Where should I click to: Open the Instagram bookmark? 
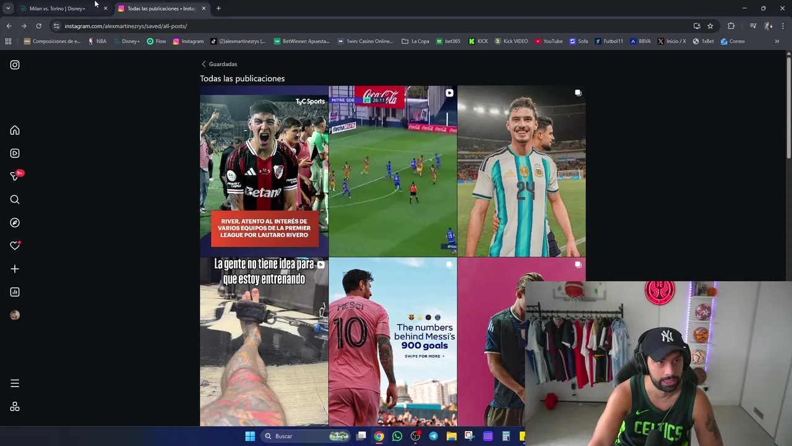[188, 42]
